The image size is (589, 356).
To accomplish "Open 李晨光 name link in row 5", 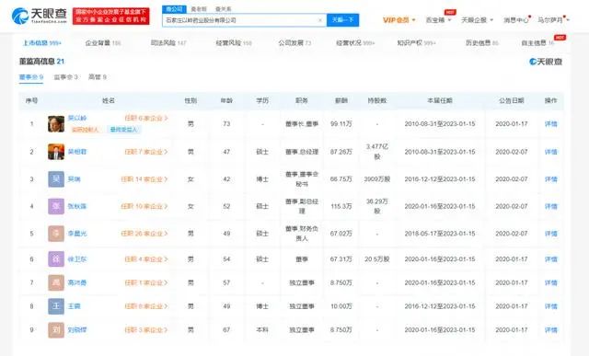I will (77, 234).
